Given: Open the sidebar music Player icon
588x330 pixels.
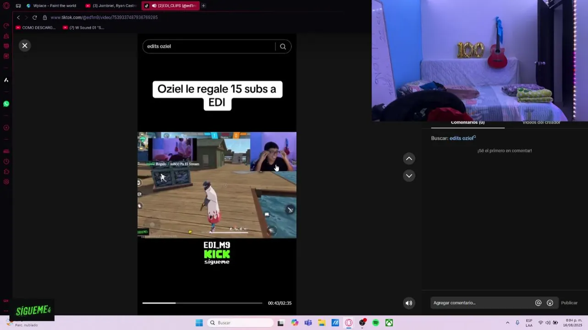Looking at the screenshot, I should [x=6, y=128].
